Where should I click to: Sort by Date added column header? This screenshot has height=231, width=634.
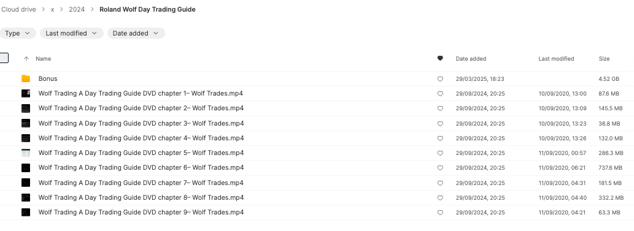471,59
